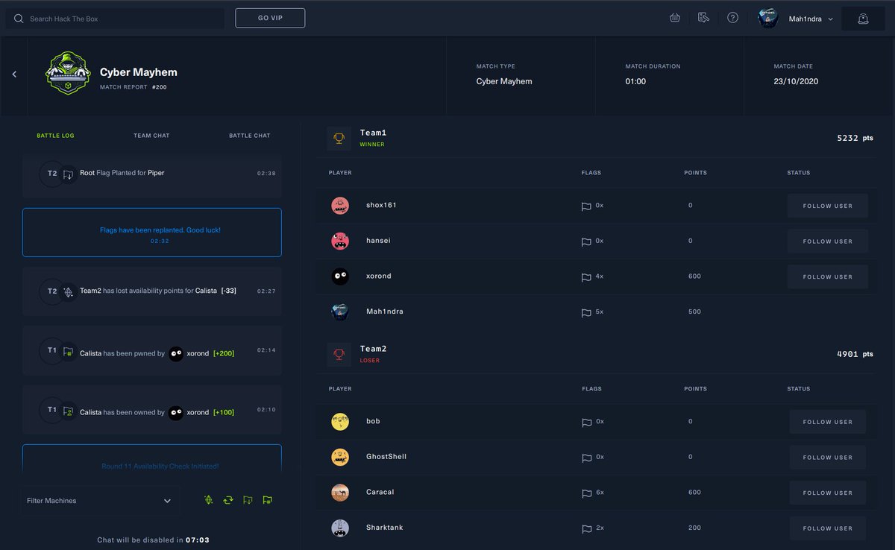Click the Sharktank player name
This screenshot has width=895, height=550.
[385, 528]
